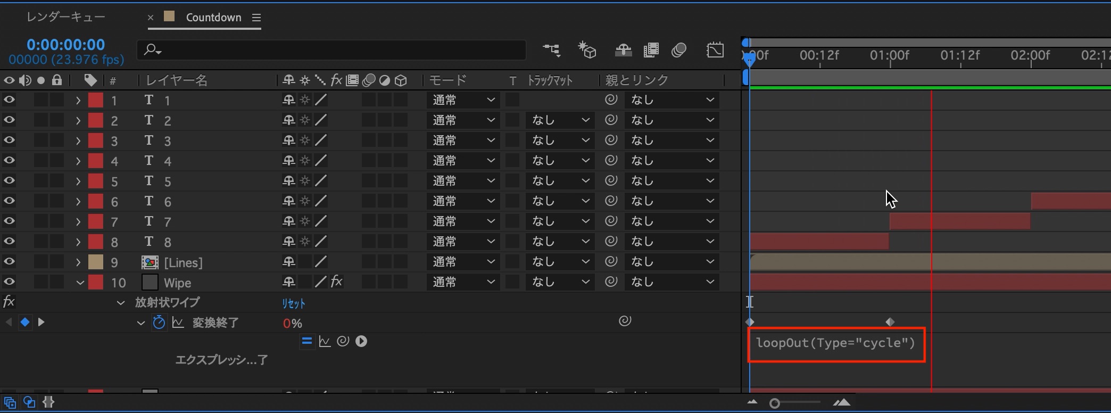Click the layer search field

tap(331, 50)
